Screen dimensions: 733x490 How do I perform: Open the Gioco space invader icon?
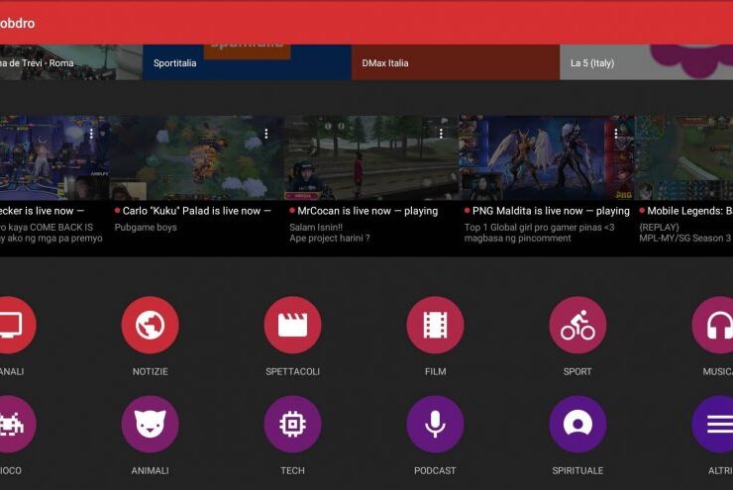pos(18,424)
